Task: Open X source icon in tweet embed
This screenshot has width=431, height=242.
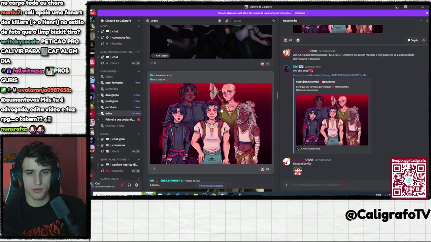Action: (x=298, y=149)
